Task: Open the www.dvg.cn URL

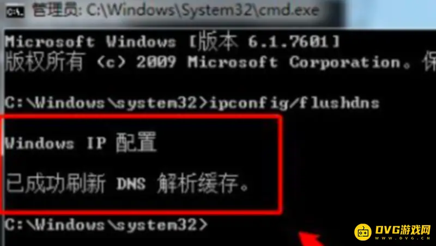Action: [403, 238]
